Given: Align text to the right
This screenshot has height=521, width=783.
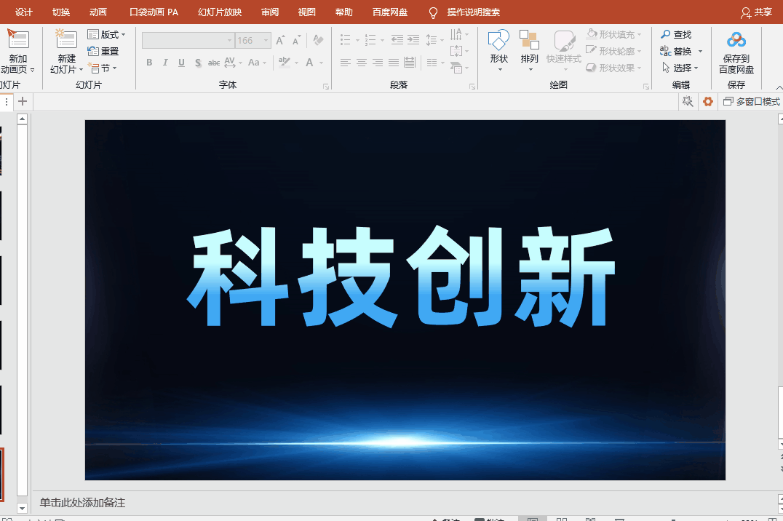Looking at the screenshot, I should coord(378,63).
